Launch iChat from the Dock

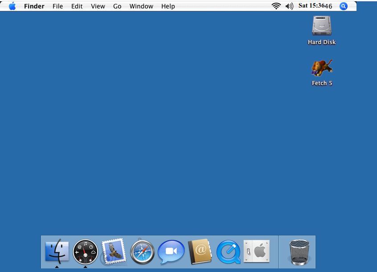coord(171,252)
